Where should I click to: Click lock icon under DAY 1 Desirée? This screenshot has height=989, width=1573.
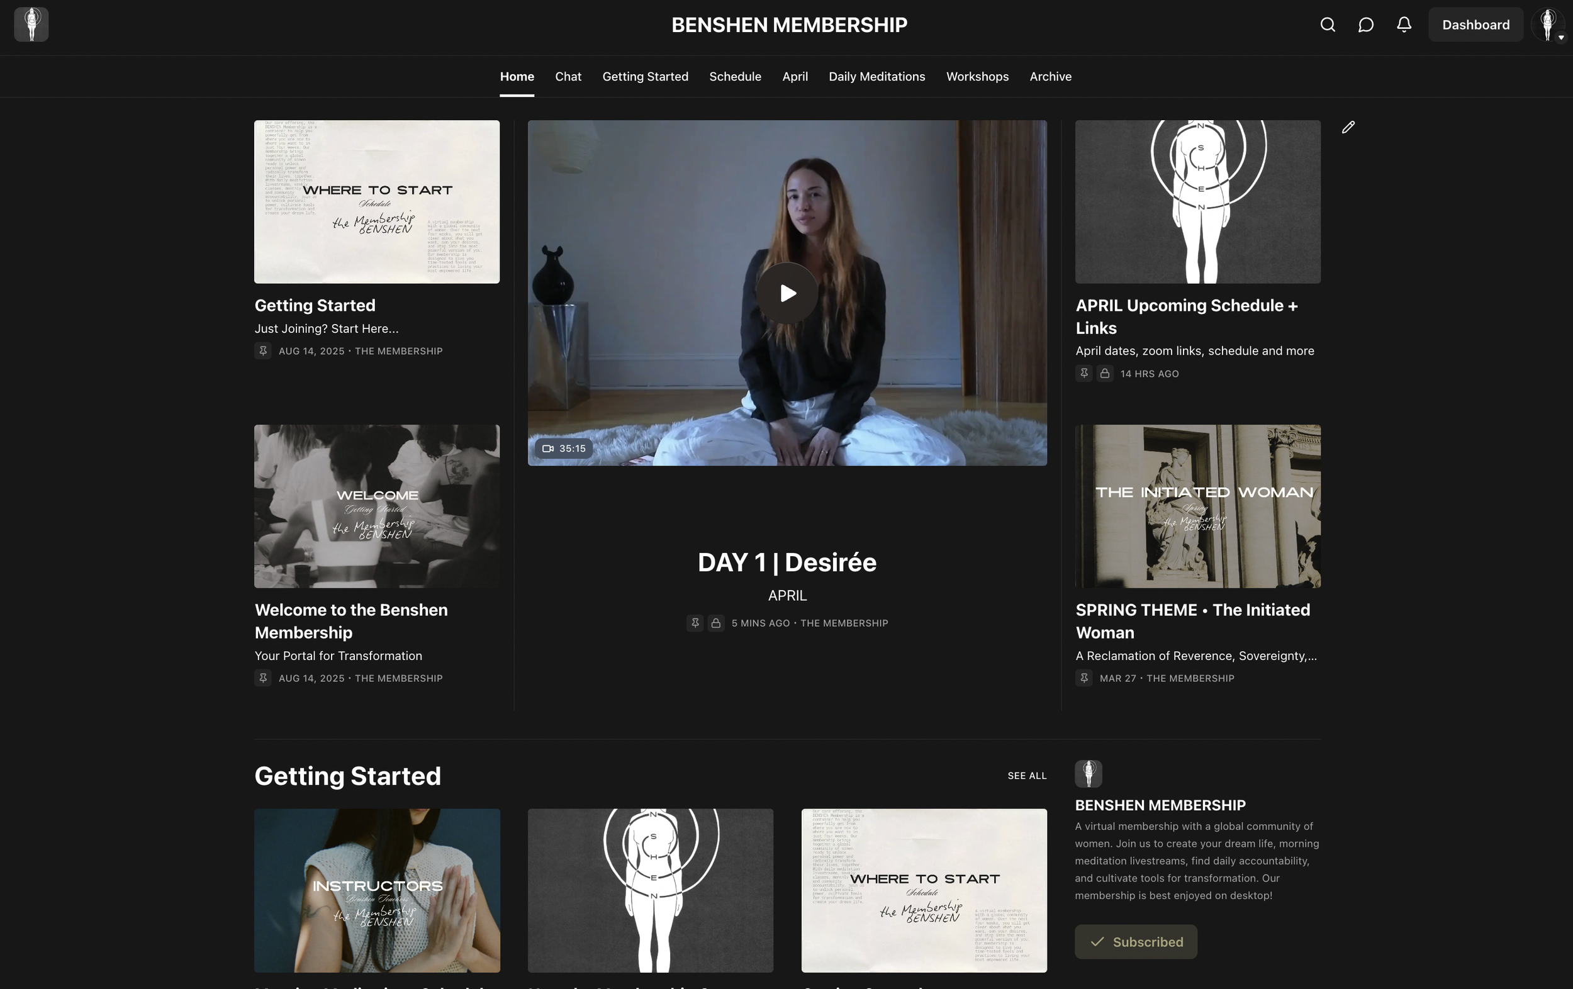click(716, 623)
